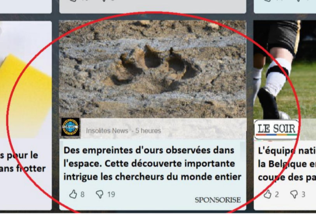Viewport: 316px width, 215px height.
Task: Click the Insolites News source name
Action: point(107,131)
